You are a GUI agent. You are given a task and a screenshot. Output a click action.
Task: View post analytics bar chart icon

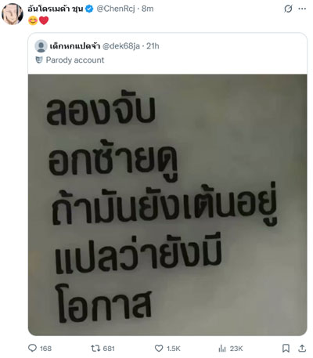[x=222, y=349]
